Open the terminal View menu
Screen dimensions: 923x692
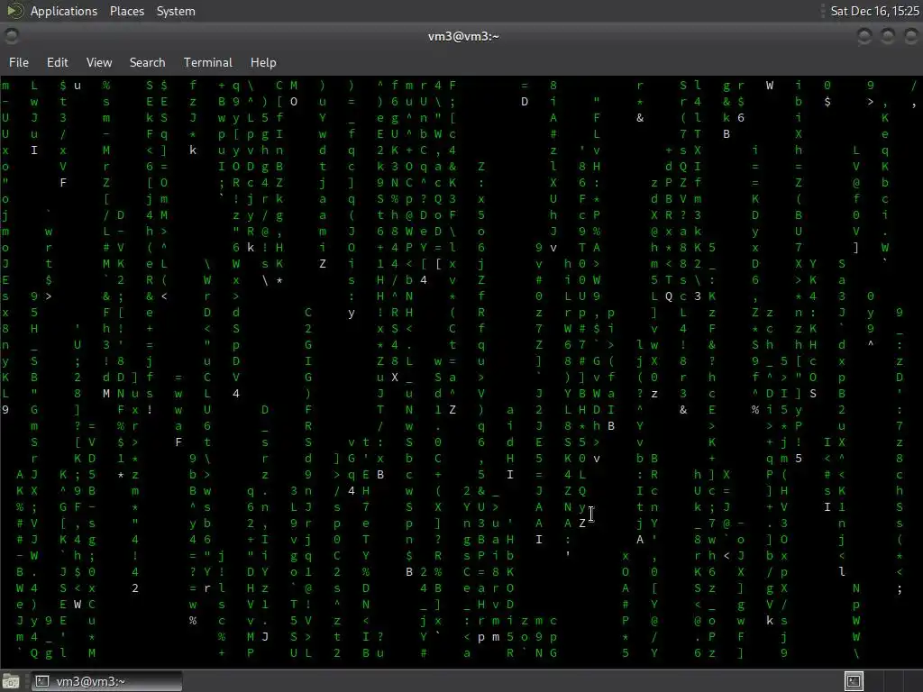point(99,62)
